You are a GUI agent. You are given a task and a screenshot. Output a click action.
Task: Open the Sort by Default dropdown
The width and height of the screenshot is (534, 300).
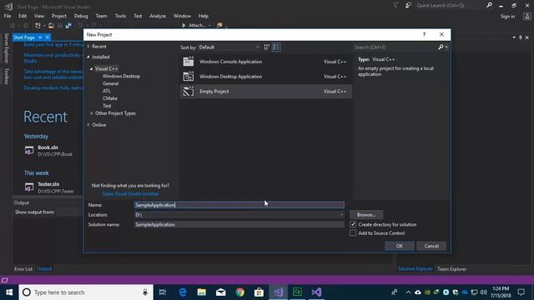tap(229, 47)
